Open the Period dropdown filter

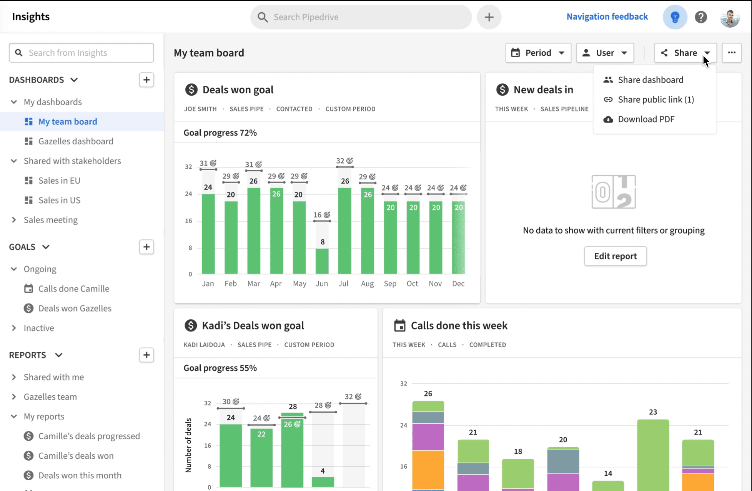538,53
